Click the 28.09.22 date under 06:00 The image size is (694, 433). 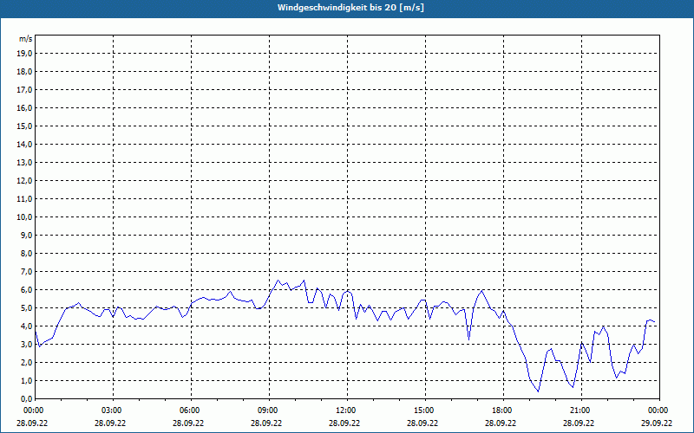coord(188,423)
